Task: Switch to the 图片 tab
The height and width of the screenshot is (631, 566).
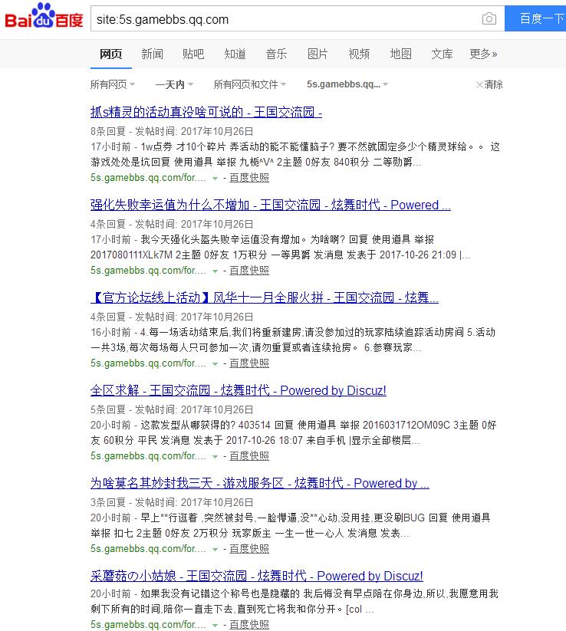Action: [x=318, y=54]
